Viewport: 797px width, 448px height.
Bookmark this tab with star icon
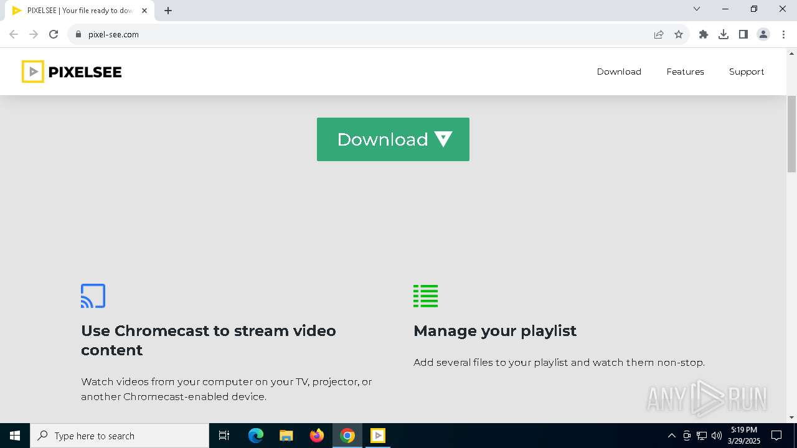679,34
